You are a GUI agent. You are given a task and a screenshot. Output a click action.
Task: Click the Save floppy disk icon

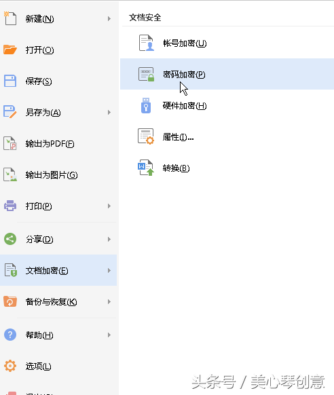coord(10,81)
